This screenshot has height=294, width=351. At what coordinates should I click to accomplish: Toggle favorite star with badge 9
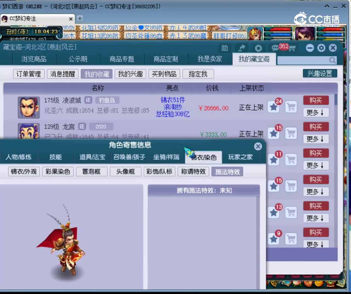point(274,239)
